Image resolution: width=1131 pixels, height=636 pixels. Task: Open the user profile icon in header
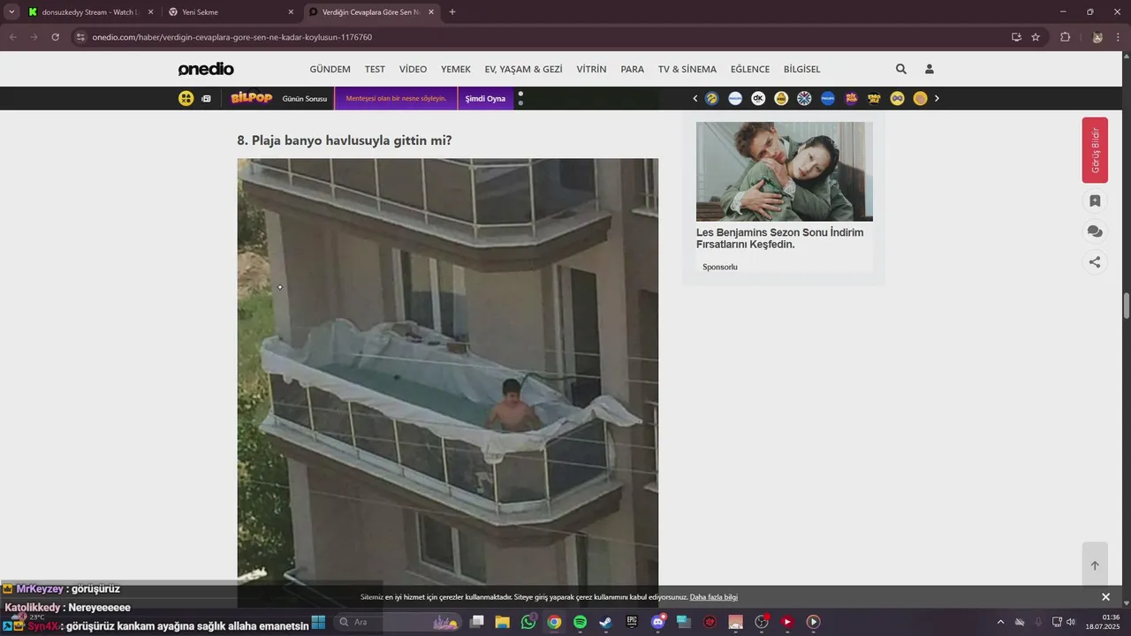pyautogui.click(x=930, y=69)
